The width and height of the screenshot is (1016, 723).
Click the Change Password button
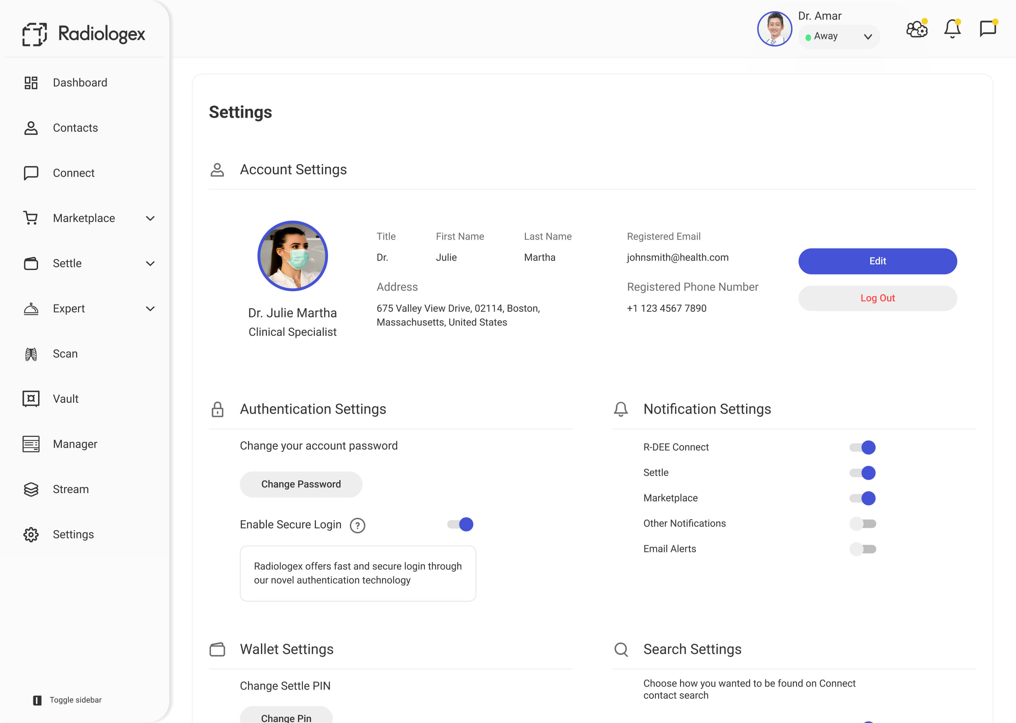[x=301, y=484]
